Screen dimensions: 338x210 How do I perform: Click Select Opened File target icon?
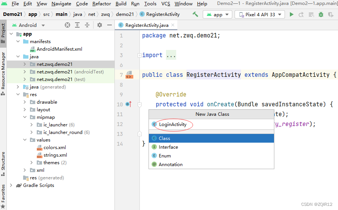pos(67,25)
